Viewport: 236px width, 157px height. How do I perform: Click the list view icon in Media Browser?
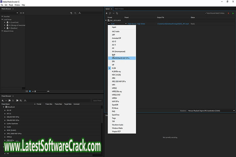pos(26,91)
